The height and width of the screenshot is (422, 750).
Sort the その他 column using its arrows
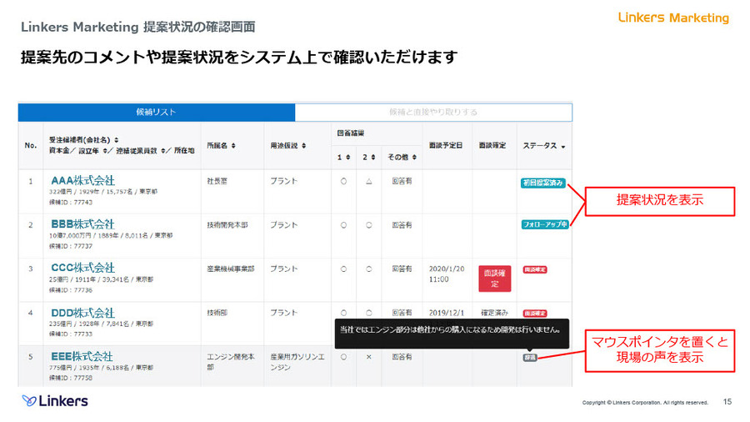click(414, 157)
